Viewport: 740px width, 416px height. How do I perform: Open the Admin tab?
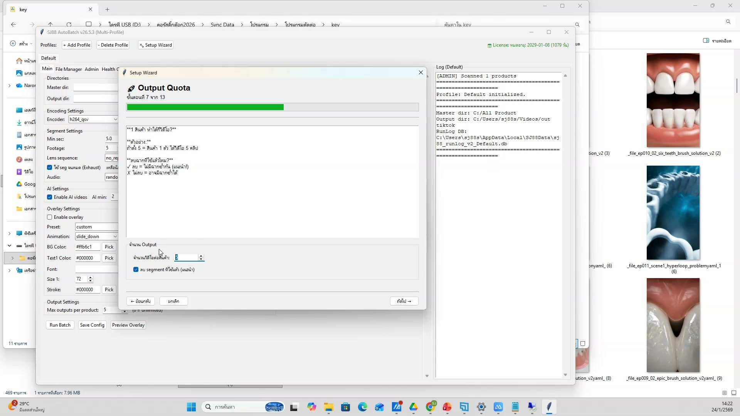[91, 69]
